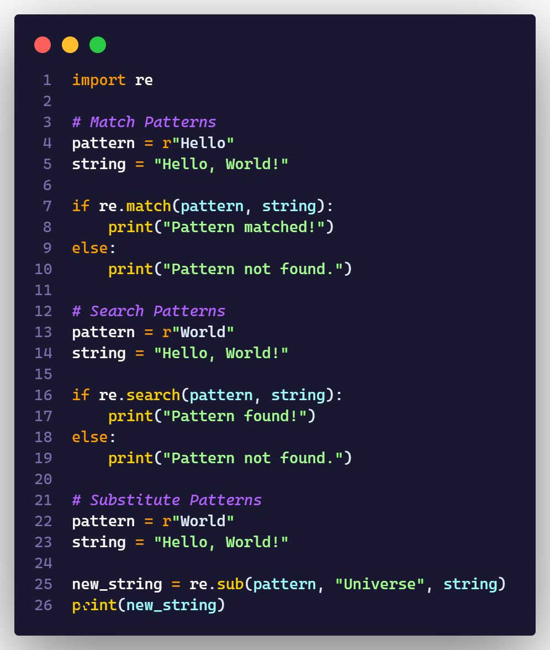Viewport: 550px width, 650px height.
Task: Click the r"Hello" pattern string
Action: tap(198, 143)
